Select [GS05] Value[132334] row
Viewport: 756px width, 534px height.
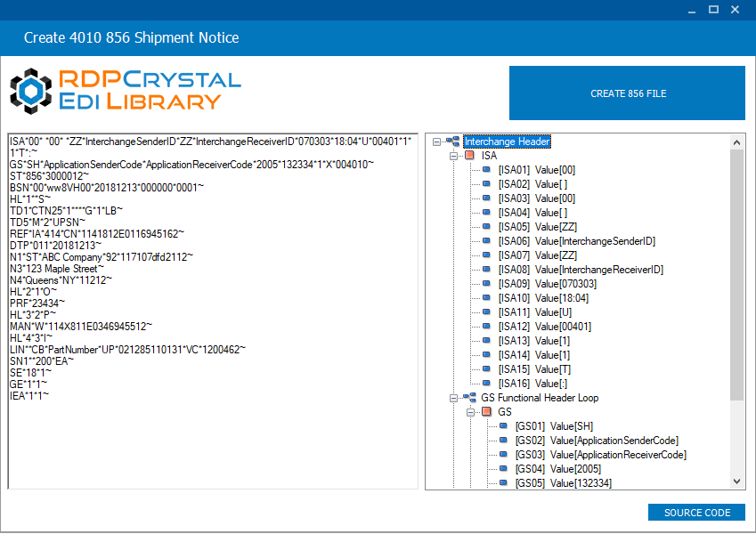point(564,483)
